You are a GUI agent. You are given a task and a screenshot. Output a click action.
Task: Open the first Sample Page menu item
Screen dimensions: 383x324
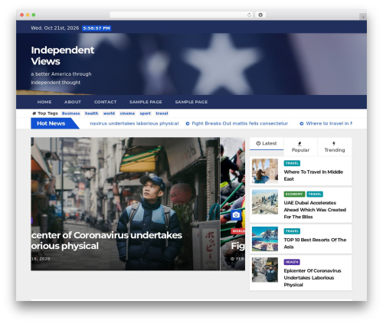pyautogui.click(x=146, y=102)
